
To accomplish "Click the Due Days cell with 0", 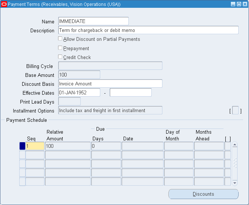I will pyautogui.click(x=106, y=146).
